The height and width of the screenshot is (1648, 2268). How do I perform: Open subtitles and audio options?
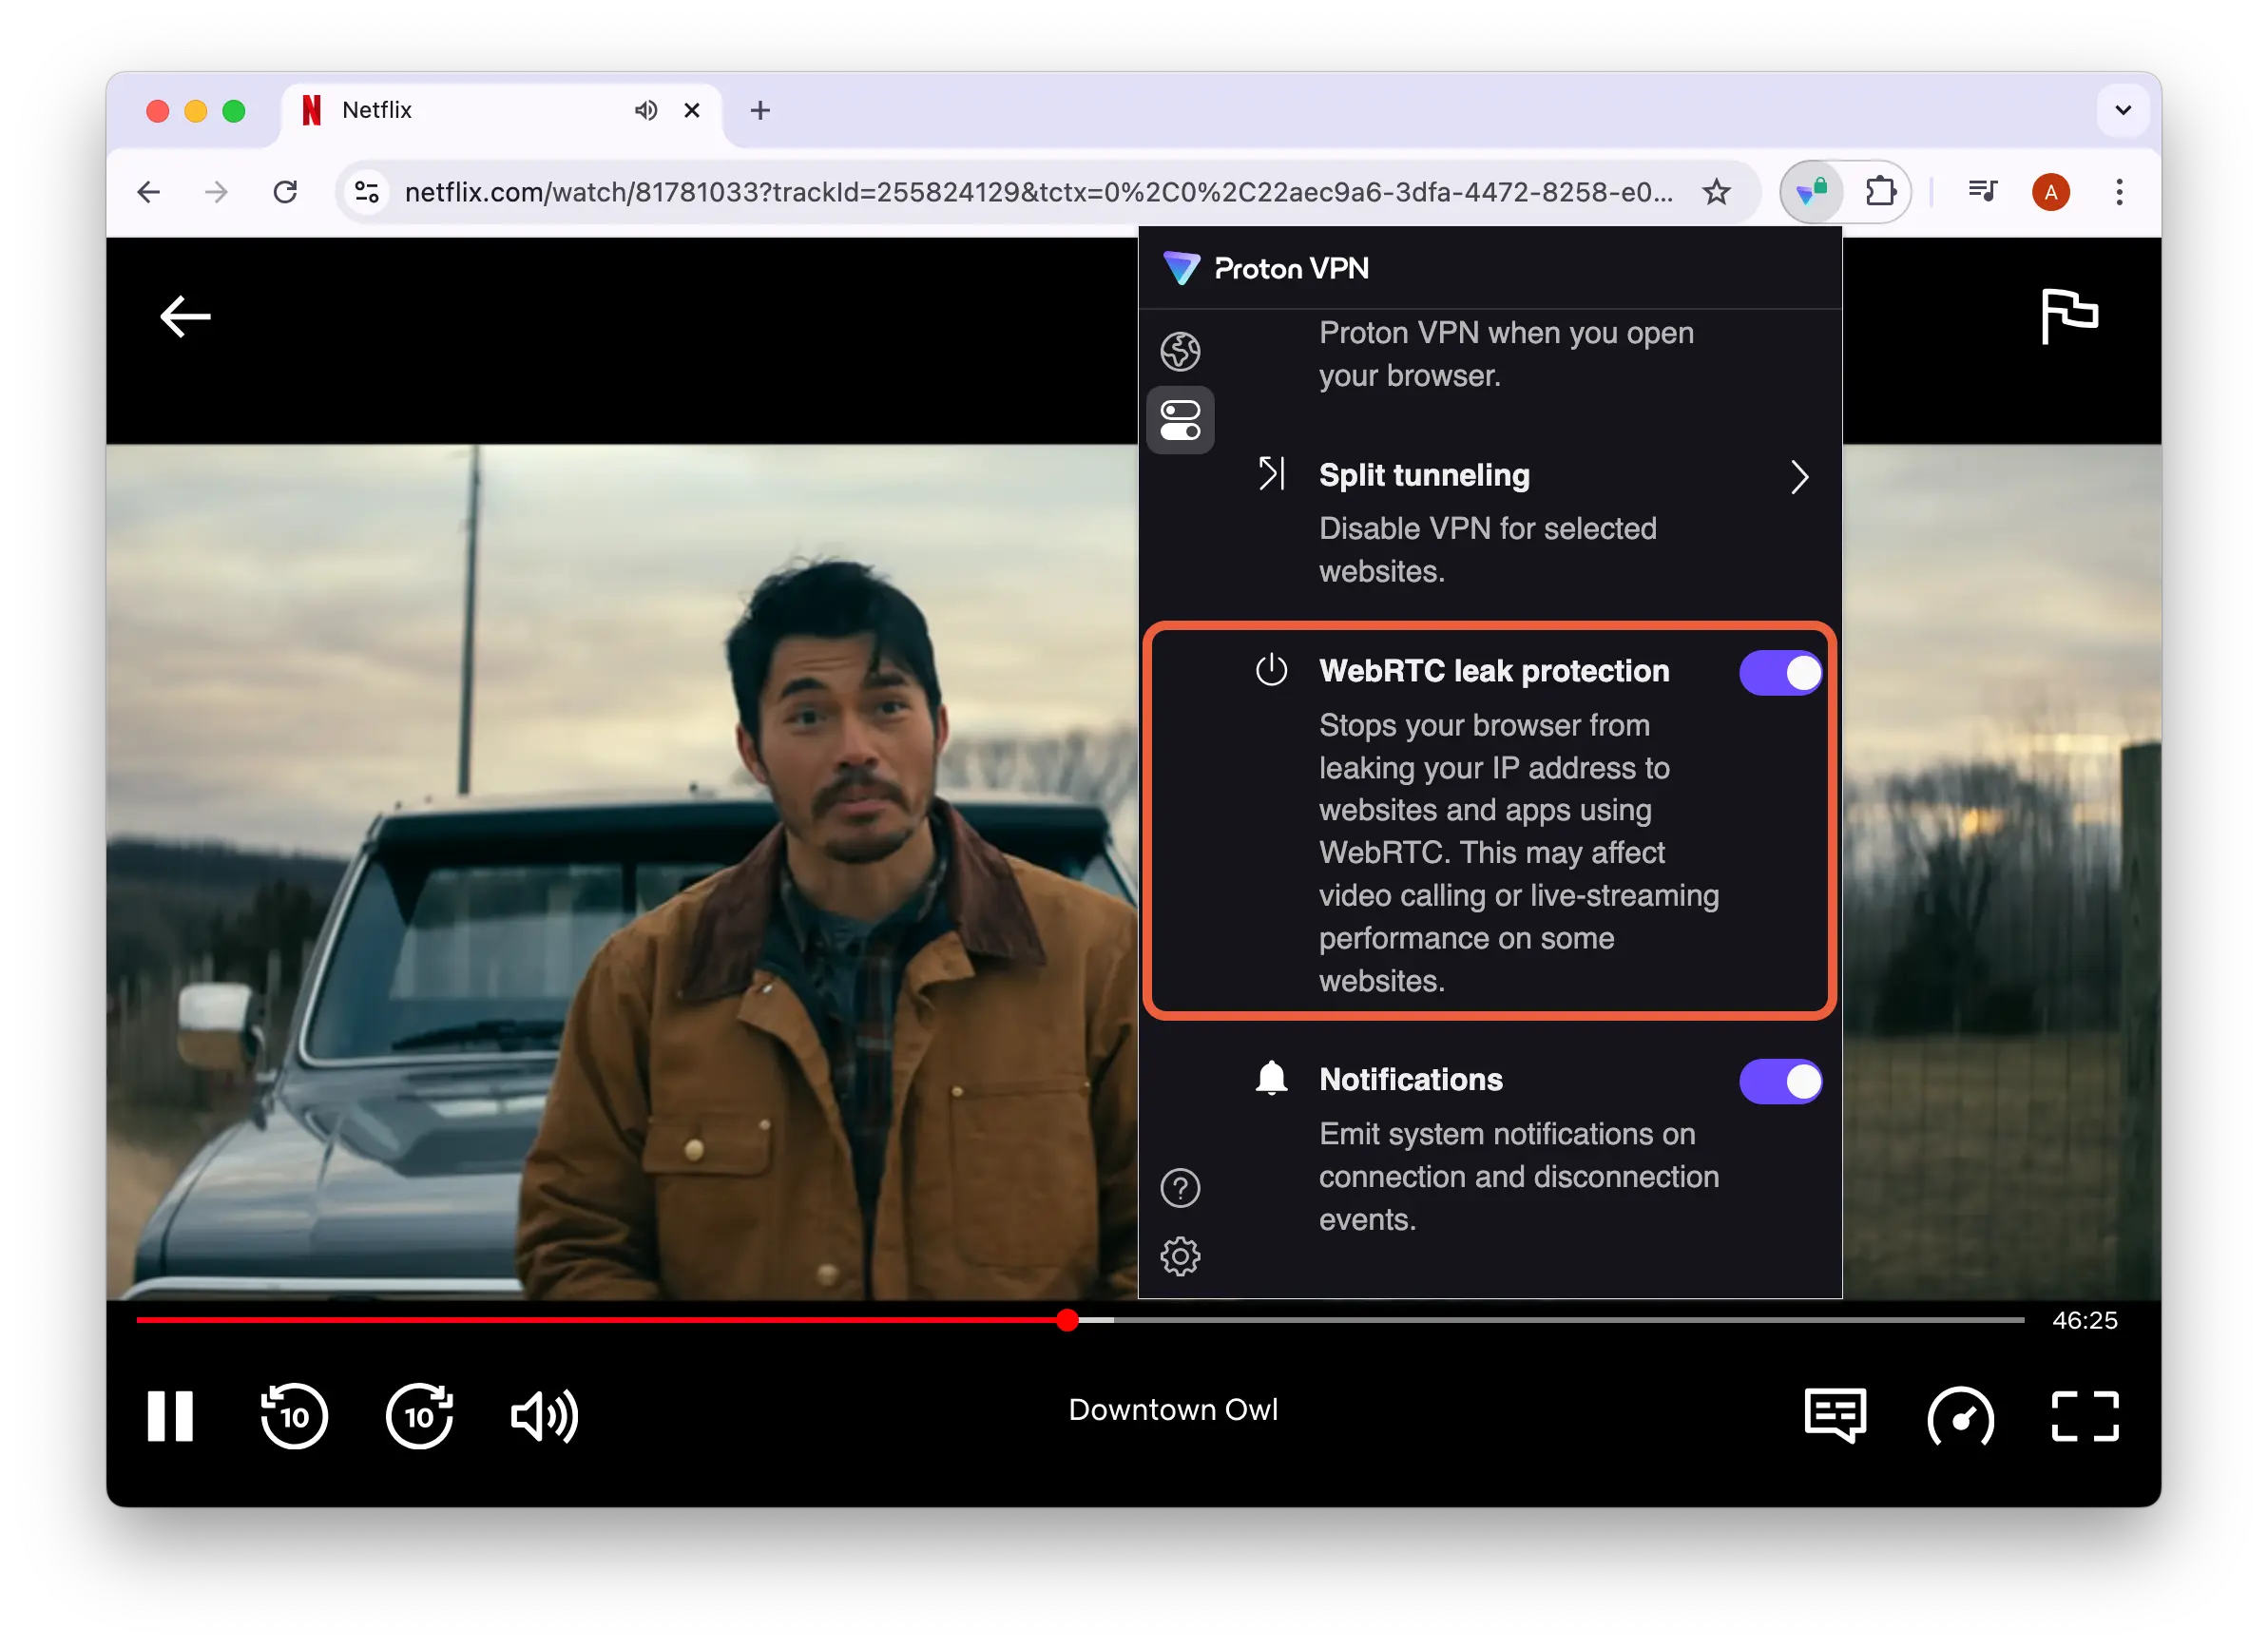1835,1416
